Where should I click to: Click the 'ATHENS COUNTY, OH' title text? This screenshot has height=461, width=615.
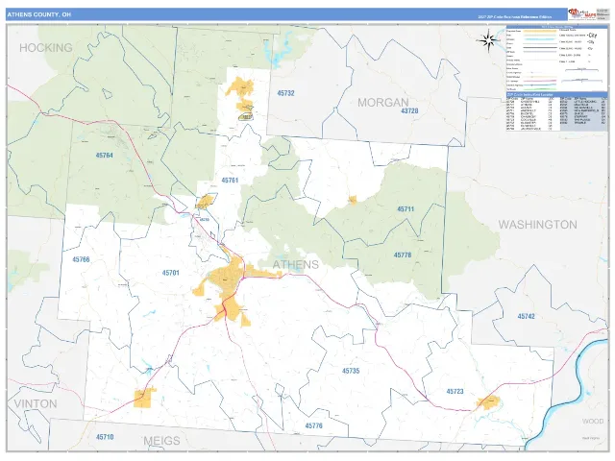pos(38,14)
